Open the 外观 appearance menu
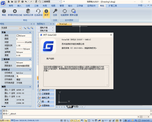The height and width of the screenshot is (122, 152). pyautogui.click(x=141, y=6)
